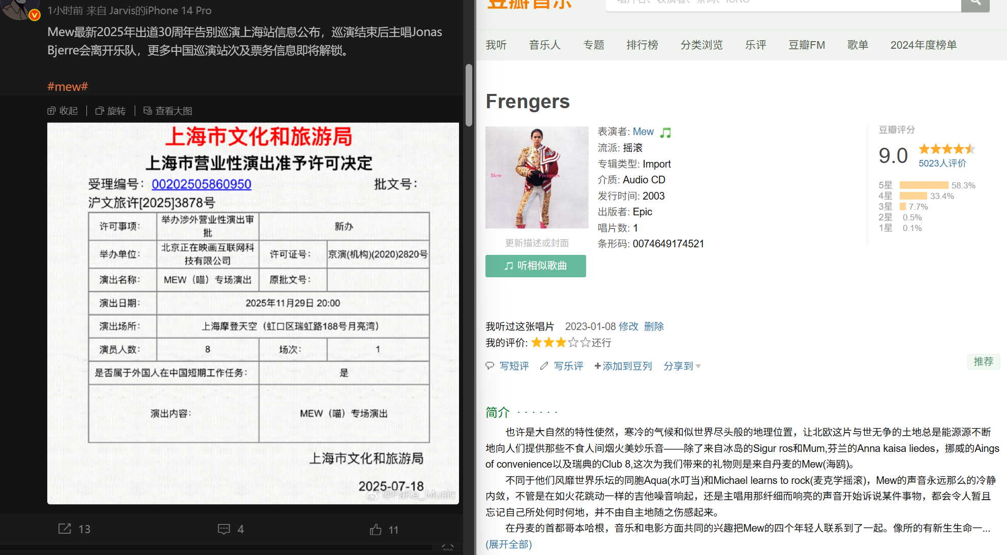Expand full intro with 展开全部

pos(508,544)
